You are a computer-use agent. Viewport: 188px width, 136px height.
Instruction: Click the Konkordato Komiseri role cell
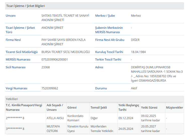75,118
